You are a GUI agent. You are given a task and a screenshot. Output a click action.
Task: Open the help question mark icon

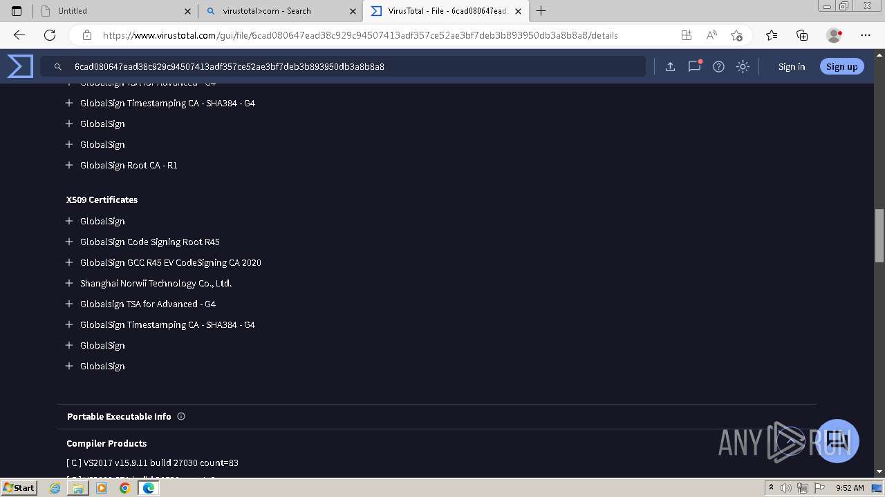pos(718,66)
